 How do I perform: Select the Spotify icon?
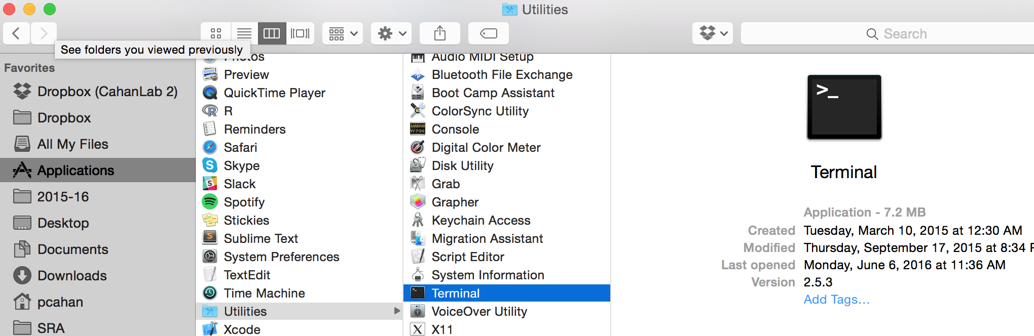point(210,202)
